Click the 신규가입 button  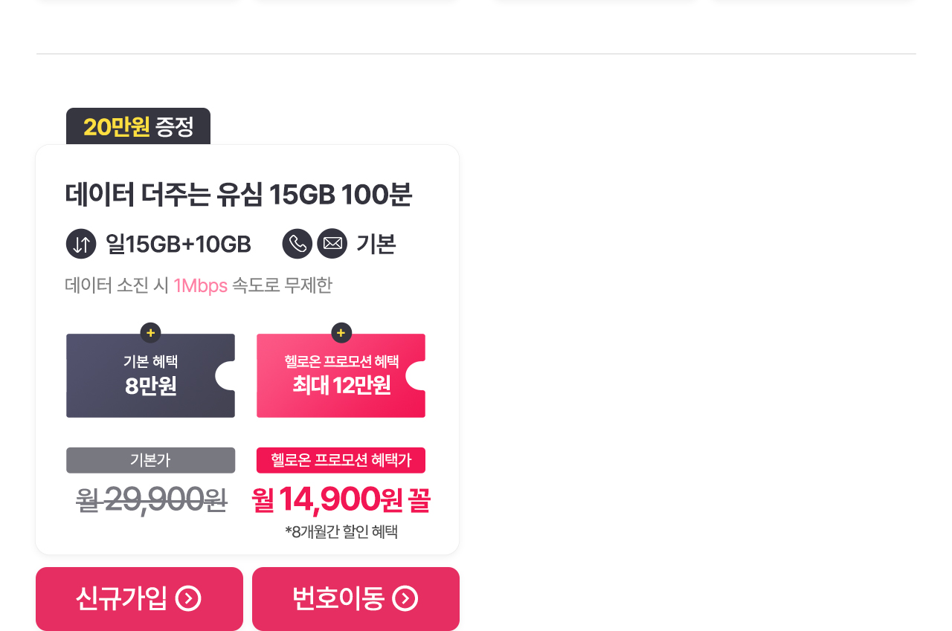point(139,599)
